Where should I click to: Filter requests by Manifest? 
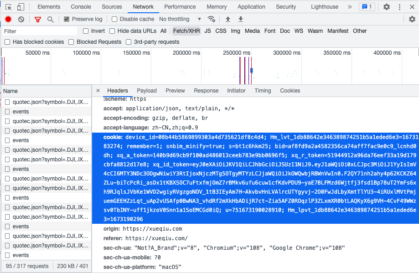(338, 31)
